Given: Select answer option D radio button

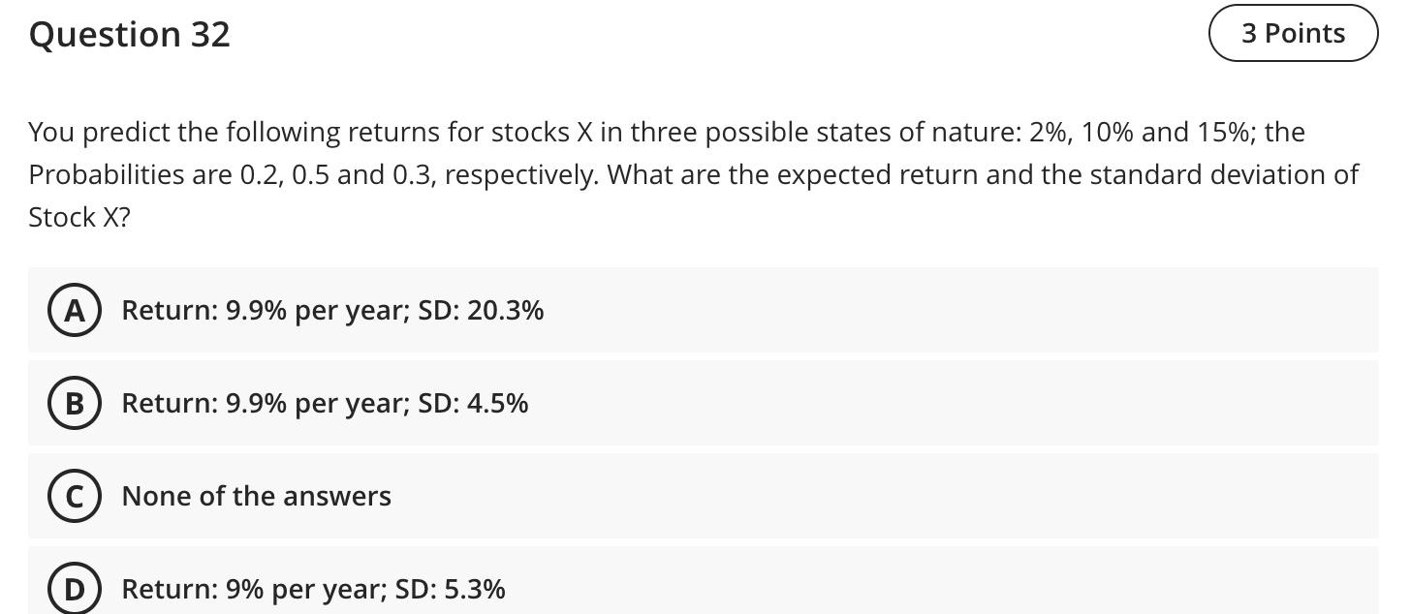Looking at the screenshot, I should tap(75, 588).
